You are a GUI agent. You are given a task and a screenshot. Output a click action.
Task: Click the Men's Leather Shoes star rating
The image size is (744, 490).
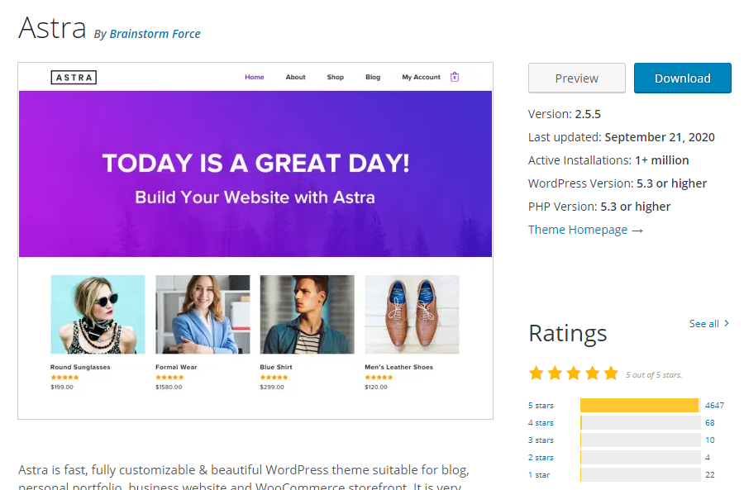[x=379, y=378]
